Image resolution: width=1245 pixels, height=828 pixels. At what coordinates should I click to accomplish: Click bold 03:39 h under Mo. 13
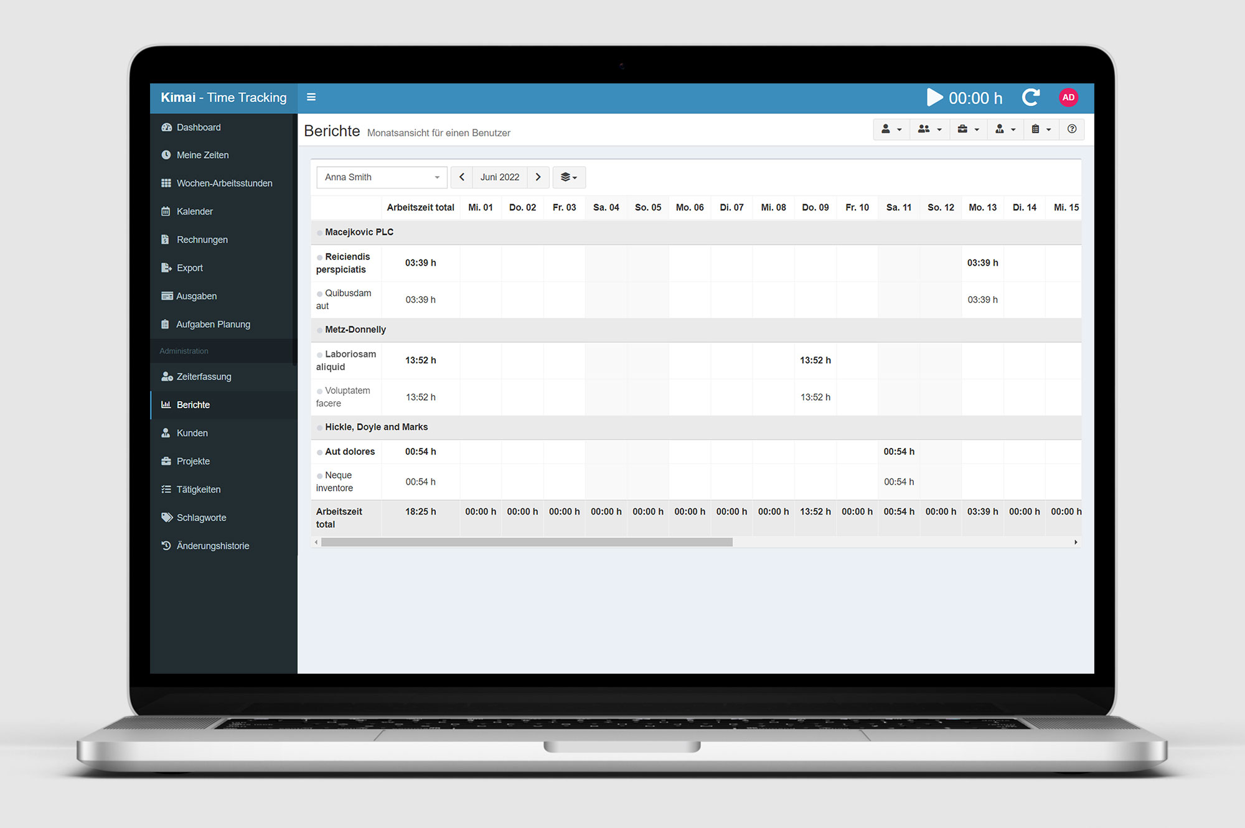[982, 263]
